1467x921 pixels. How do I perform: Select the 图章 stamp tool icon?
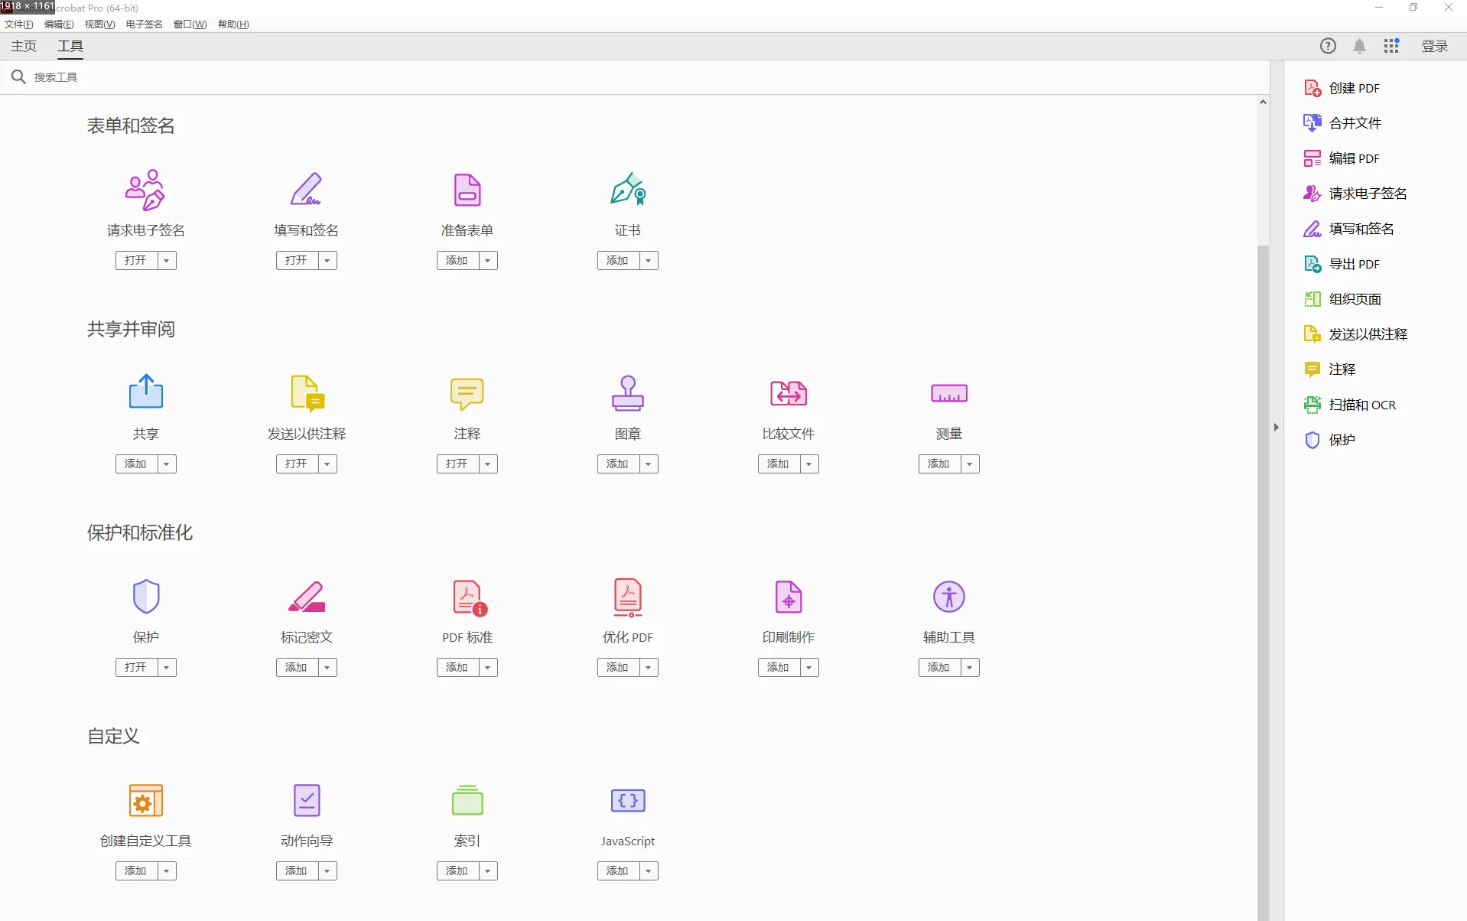tap(627, 393)
